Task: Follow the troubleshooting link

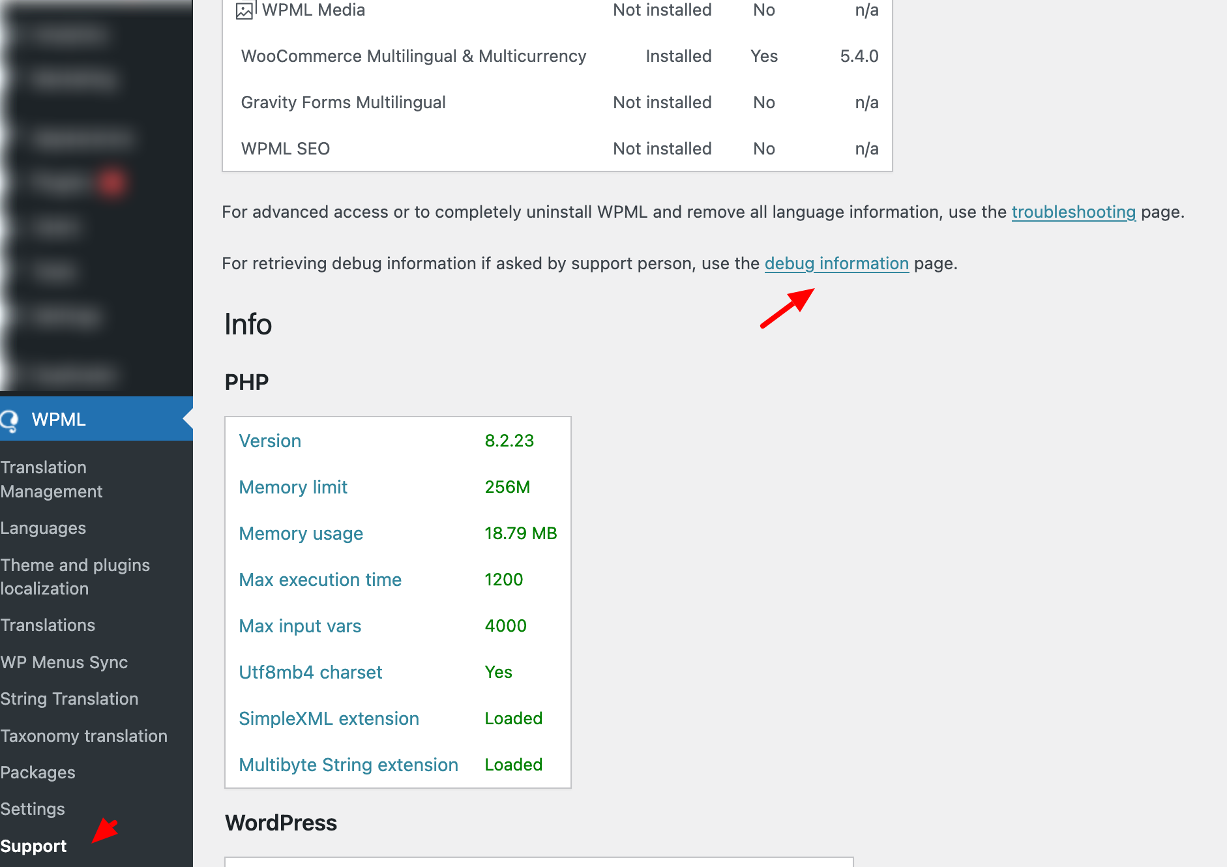Action: point(1073,212)
